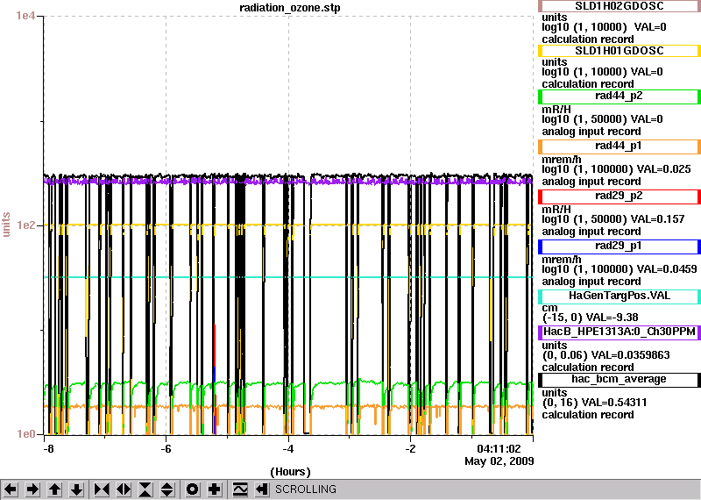
Task: Click the HaGenTargPos range '(-15, 0) VAL=-9.38'
Action: [x=590, y=318]
